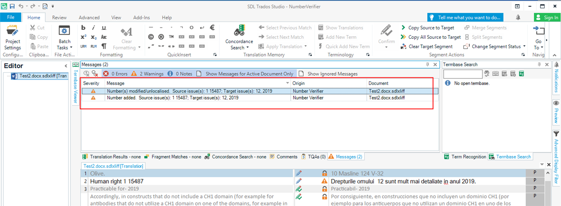Viewport: 561px width, 206px height.
Task: Switch to the Term Recognition tab
Action: pyautogui.click(x=465, y=157)
